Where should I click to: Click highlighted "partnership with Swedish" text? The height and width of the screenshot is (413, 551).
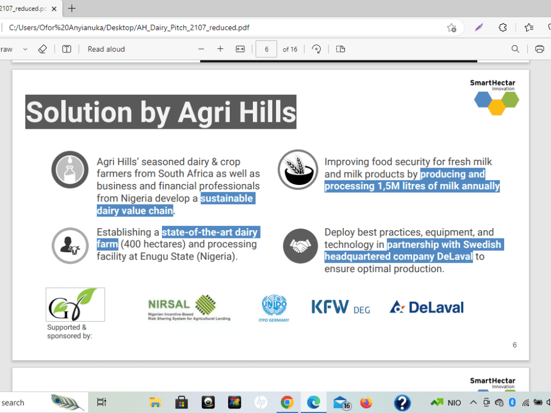[445, 244]
